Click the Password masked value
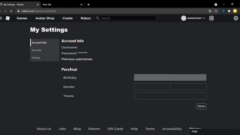 click(x=82, y=53)
